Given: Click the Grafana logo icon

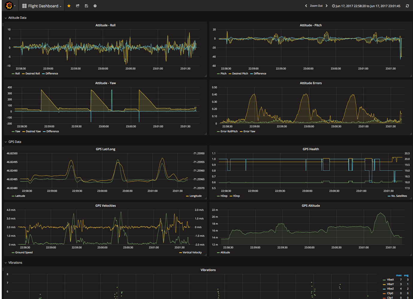Looking at the screenshot, I should click(x=8, y=5).
